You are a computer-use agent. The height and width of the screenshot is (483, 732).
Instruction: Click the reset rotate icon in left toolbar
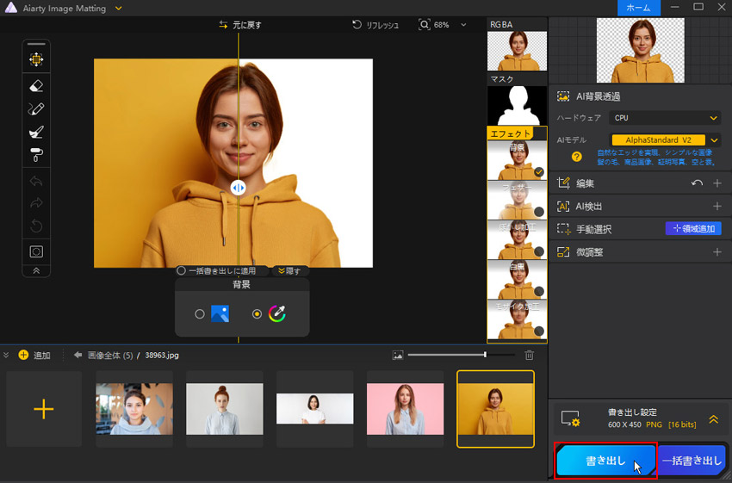(x=36, y=226)
